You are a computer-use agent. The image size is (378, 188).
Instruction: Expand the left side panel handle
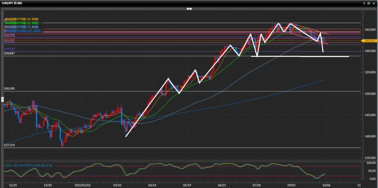pyautogui.click(x=1, y=99)
